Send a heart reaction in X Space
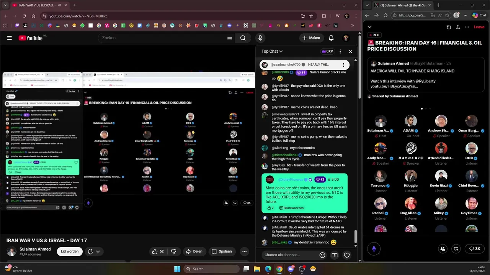Viewport: 490px width, 275px height. tap(456, 249)
